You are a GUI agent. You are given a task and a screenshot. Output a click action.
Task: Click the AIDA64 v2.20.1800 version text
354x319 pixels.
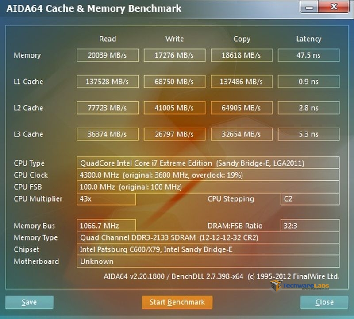pyautogui.click(x=221, y=276)
